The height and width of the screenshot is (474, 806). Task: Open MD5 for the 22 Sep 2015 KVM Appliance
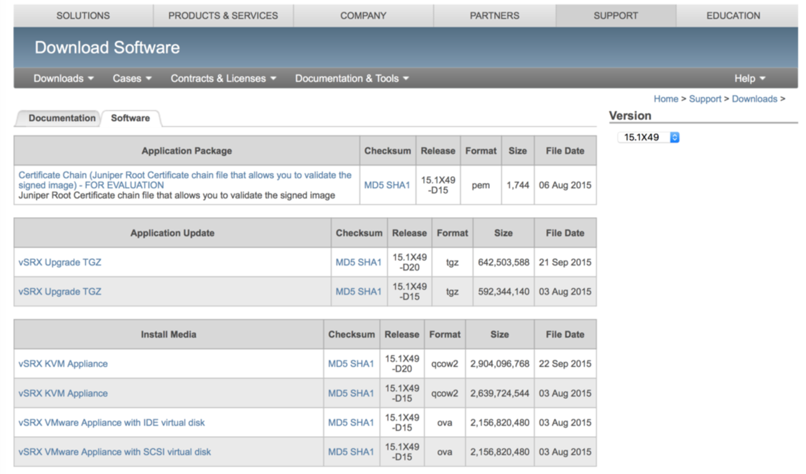(x=338, y=364)
